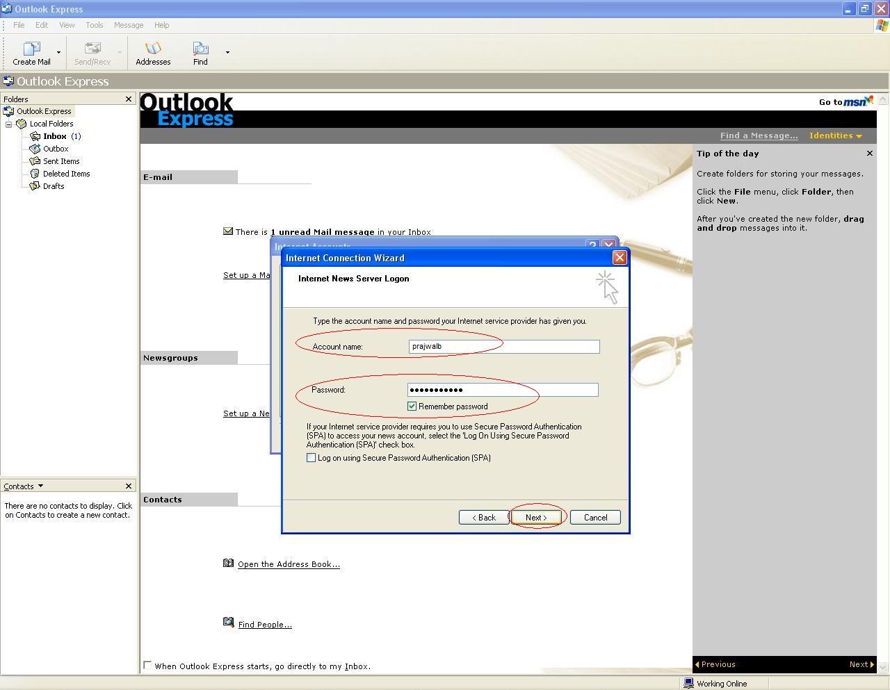Open the Tools menu

point(95,25)
